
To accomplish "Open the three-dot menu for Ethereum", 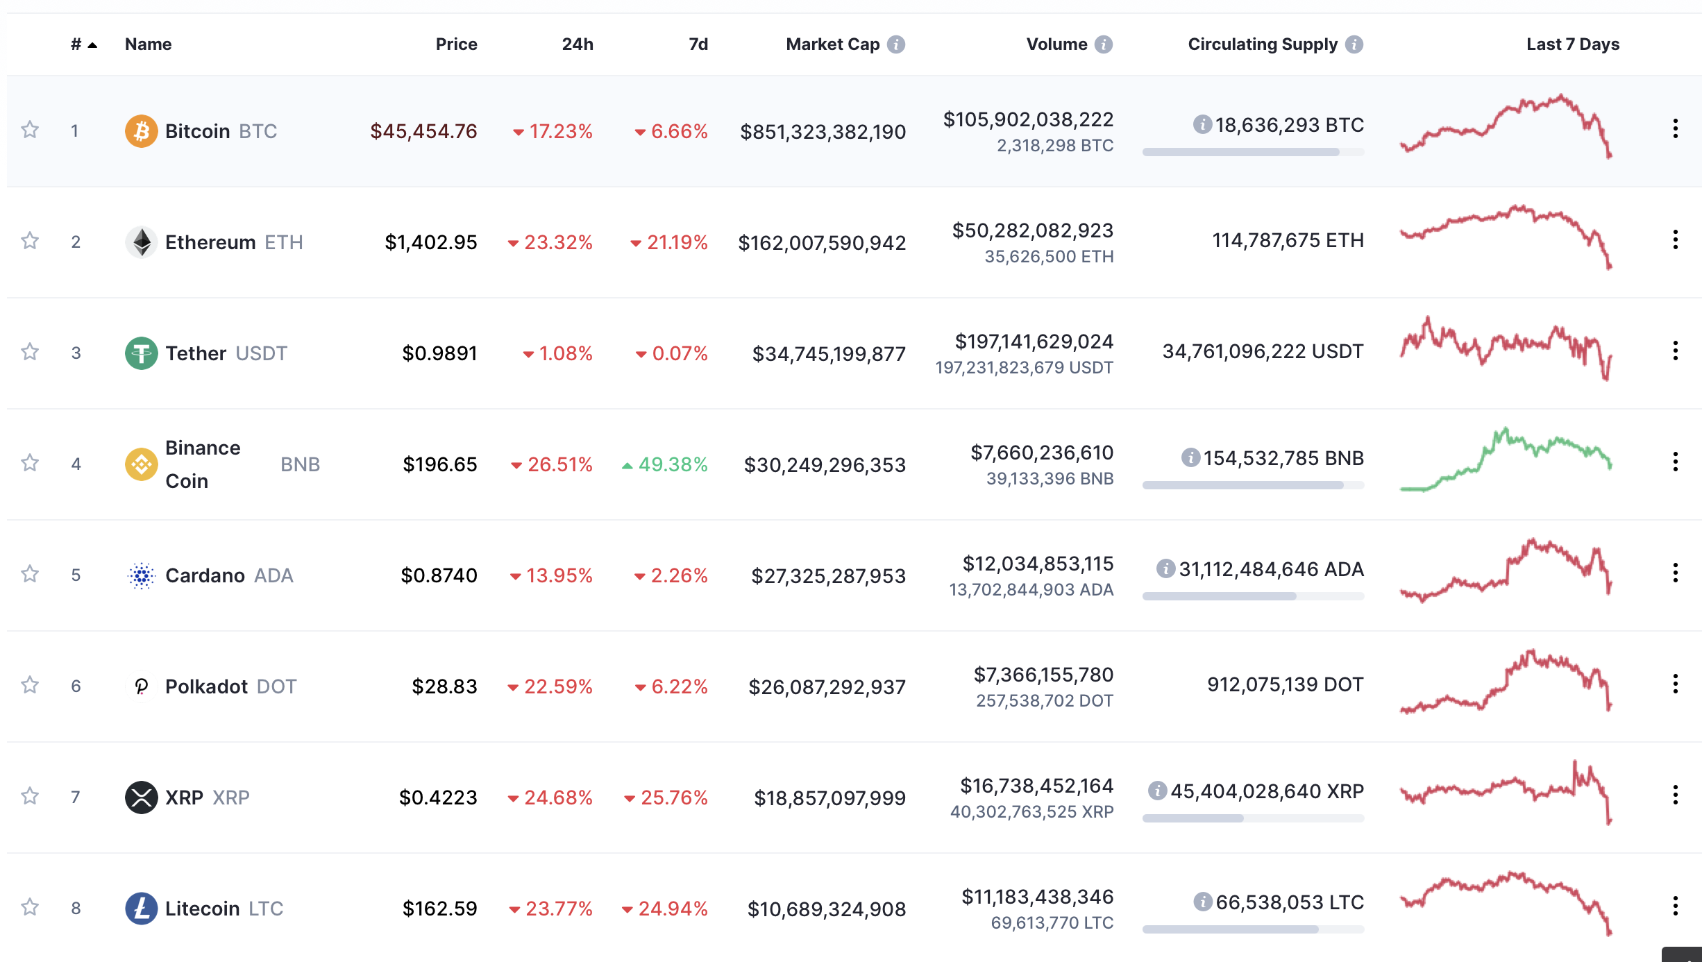I will tap(1675, 240).
